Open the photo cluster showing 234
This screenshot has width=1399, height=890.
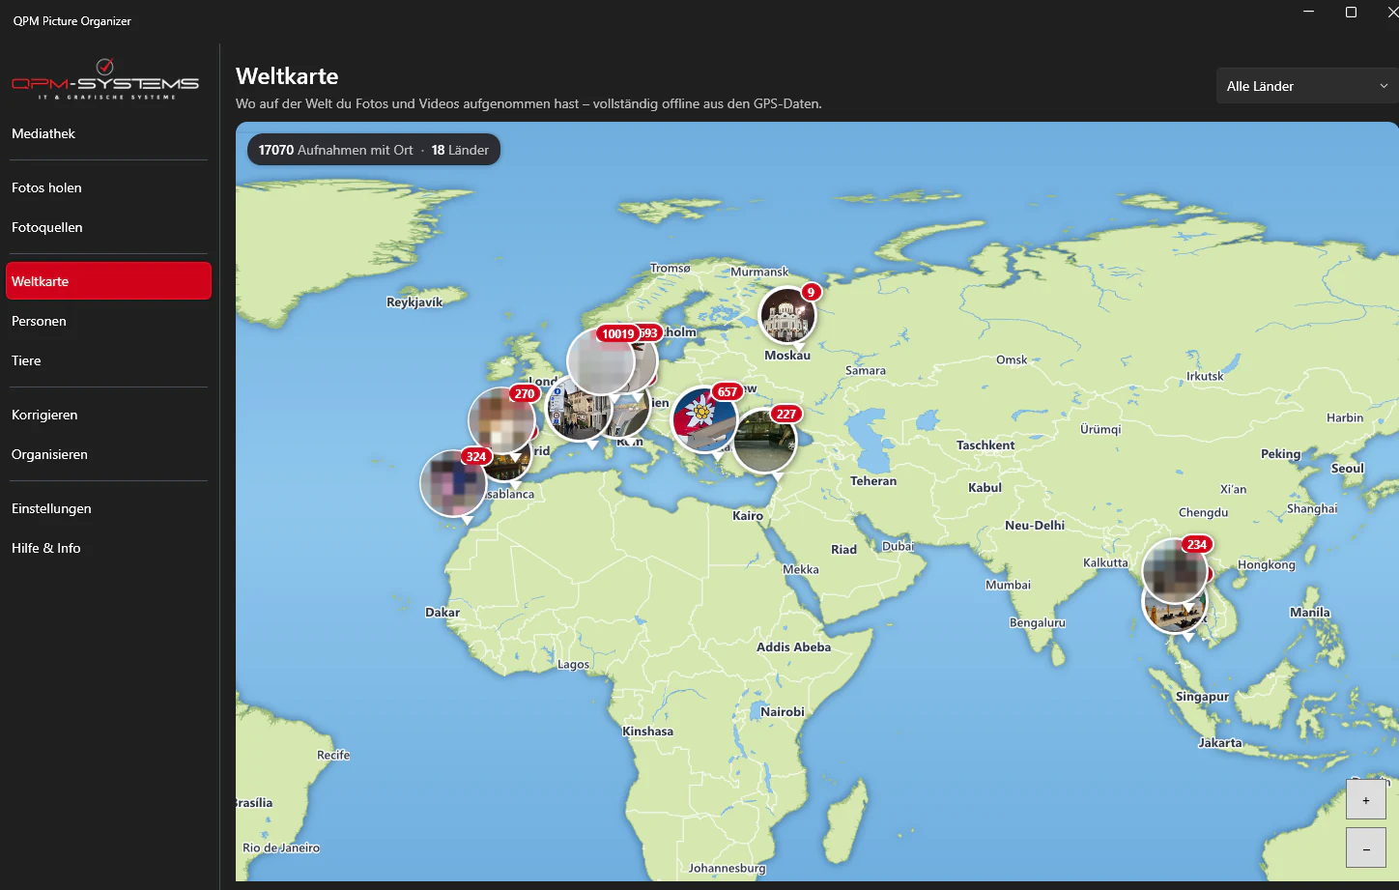[1175, 570]
